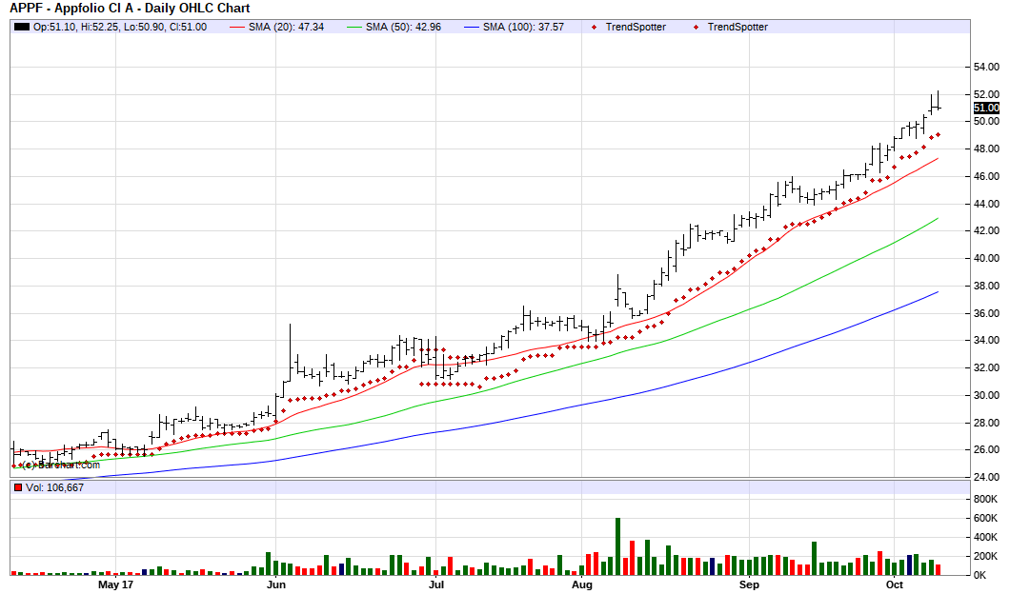The width and height of the screenshot is (1010, 614).
Task: Select the SMA (100): 37.57 legend entry
Action: [523, 27]
